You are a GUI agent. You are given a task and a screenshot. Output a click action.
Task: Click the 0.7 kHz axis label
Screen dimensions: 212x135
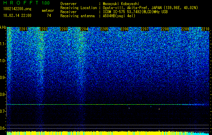coord(3,111)
